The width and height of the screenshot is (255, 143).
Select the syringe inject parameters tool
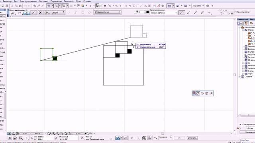point(43,6)
